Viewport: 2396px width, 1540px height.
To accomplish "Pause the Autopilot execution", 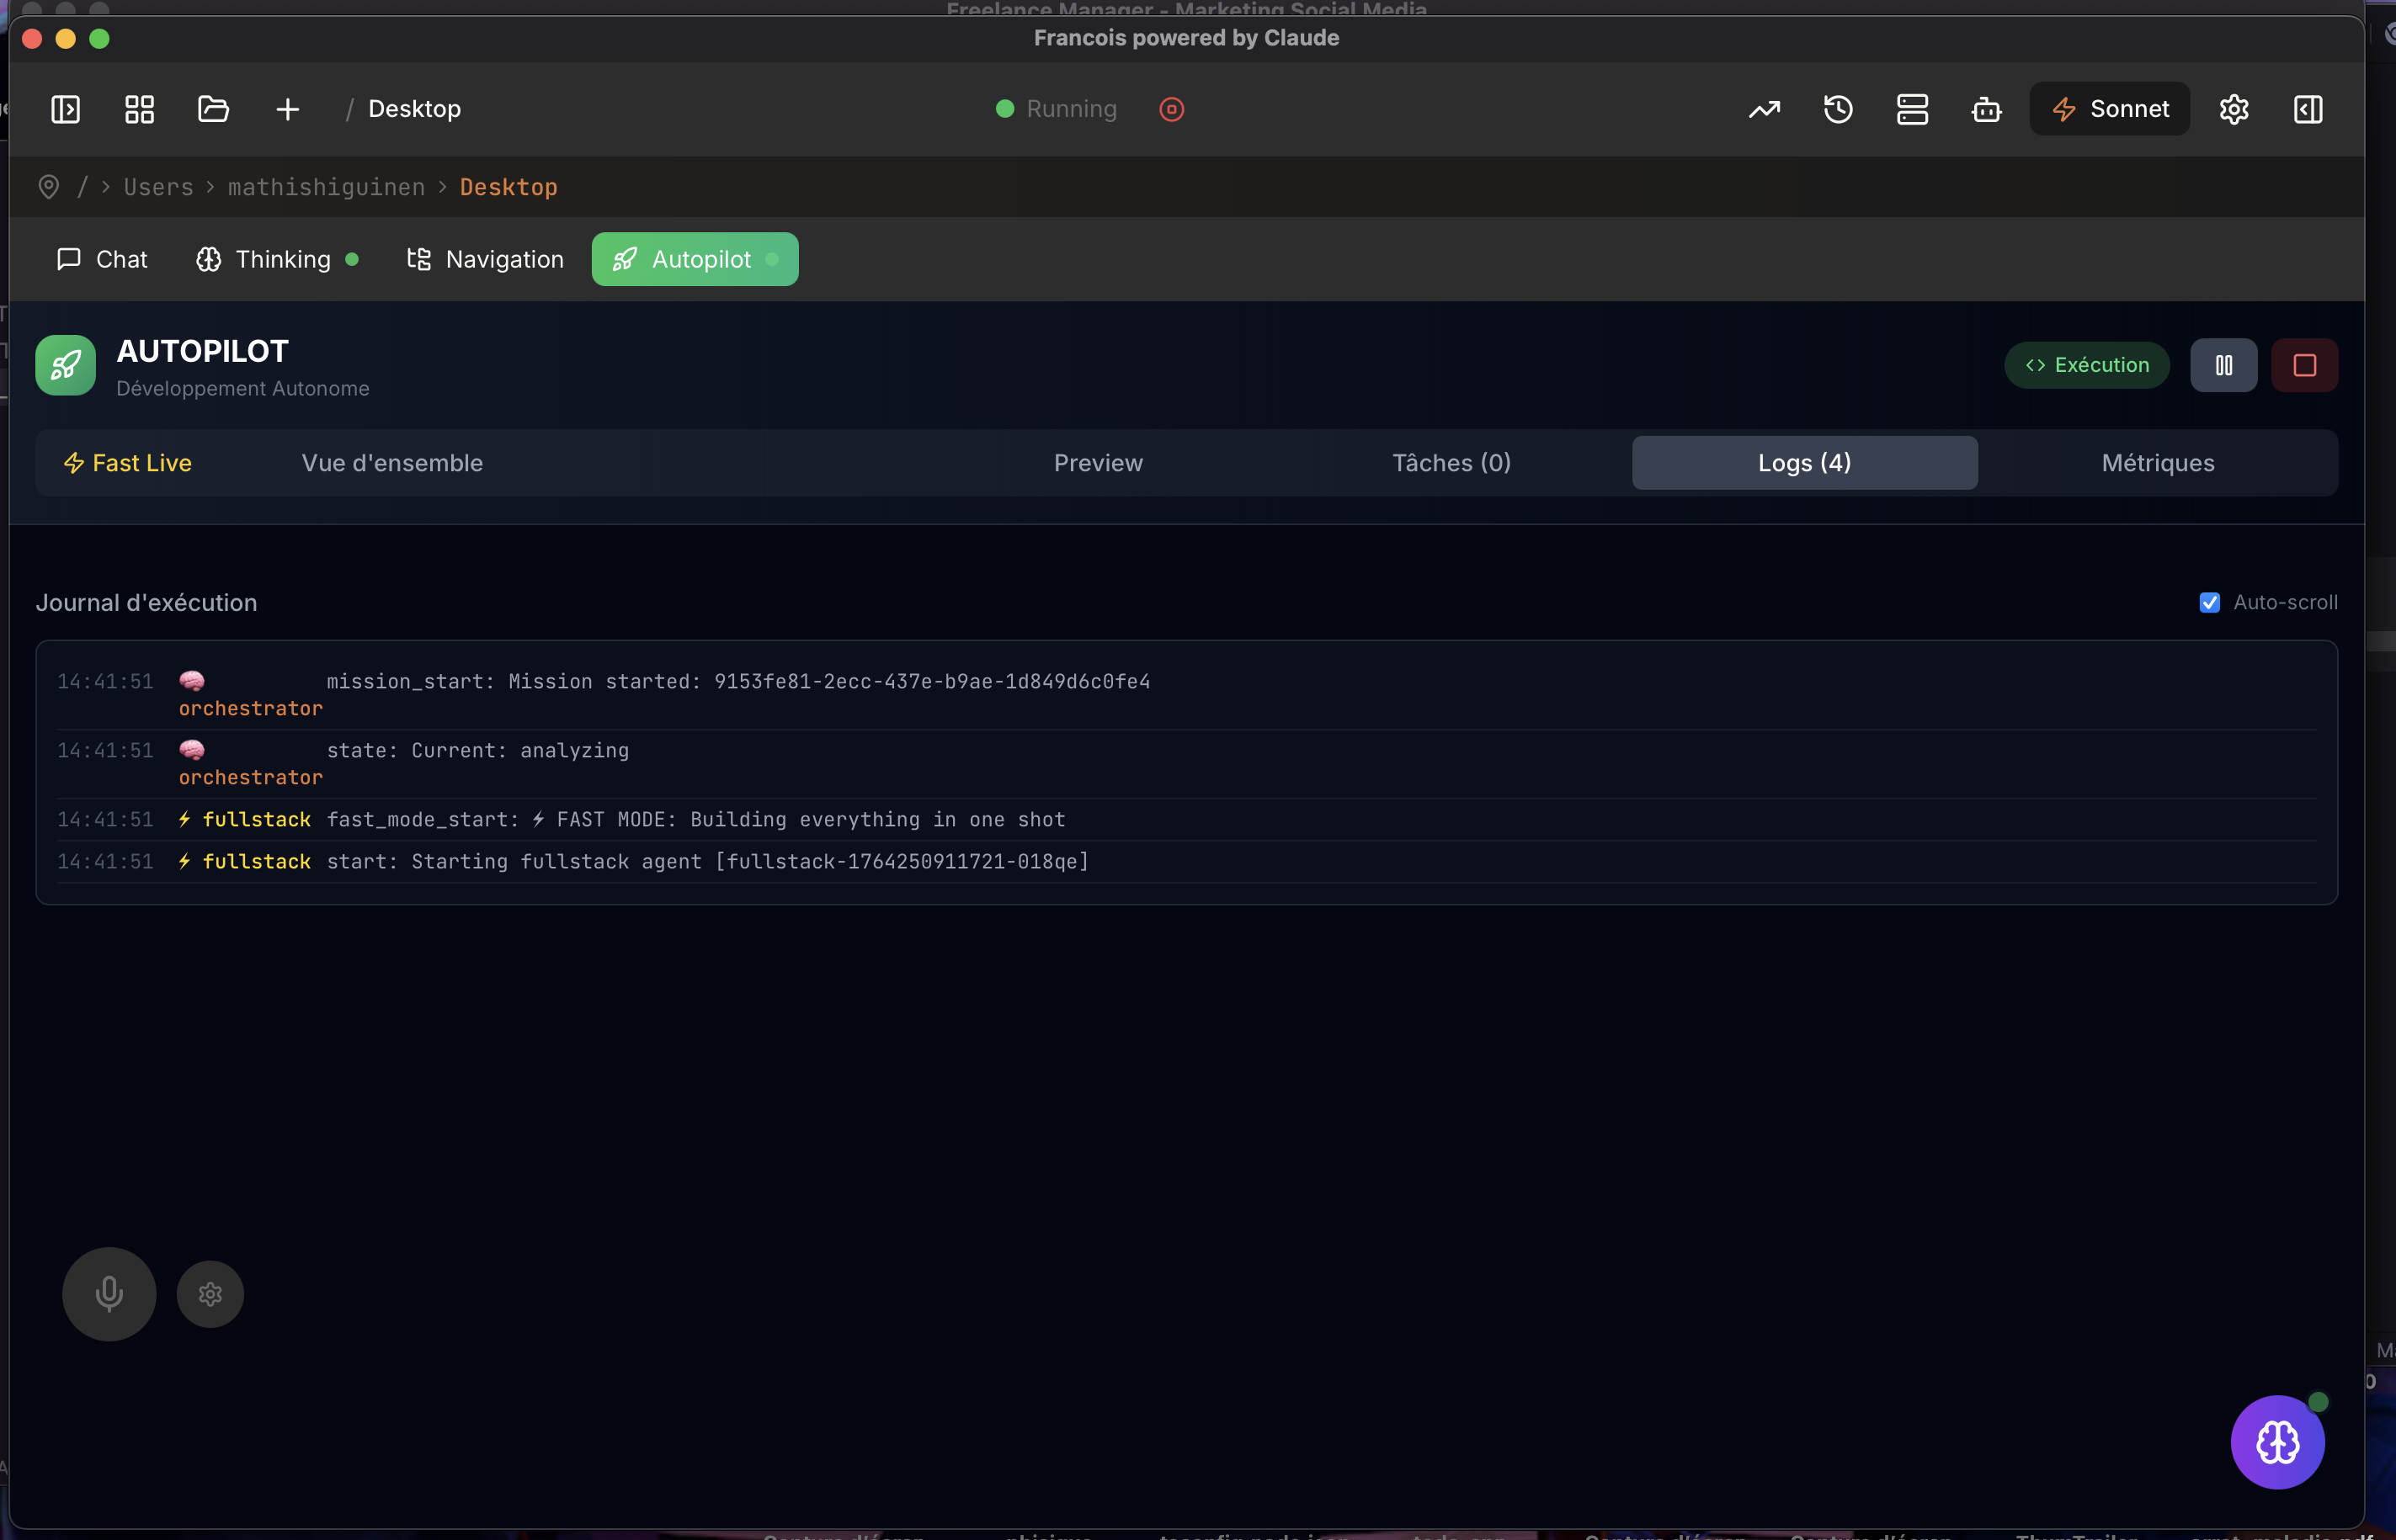I will pos(2223,364).
